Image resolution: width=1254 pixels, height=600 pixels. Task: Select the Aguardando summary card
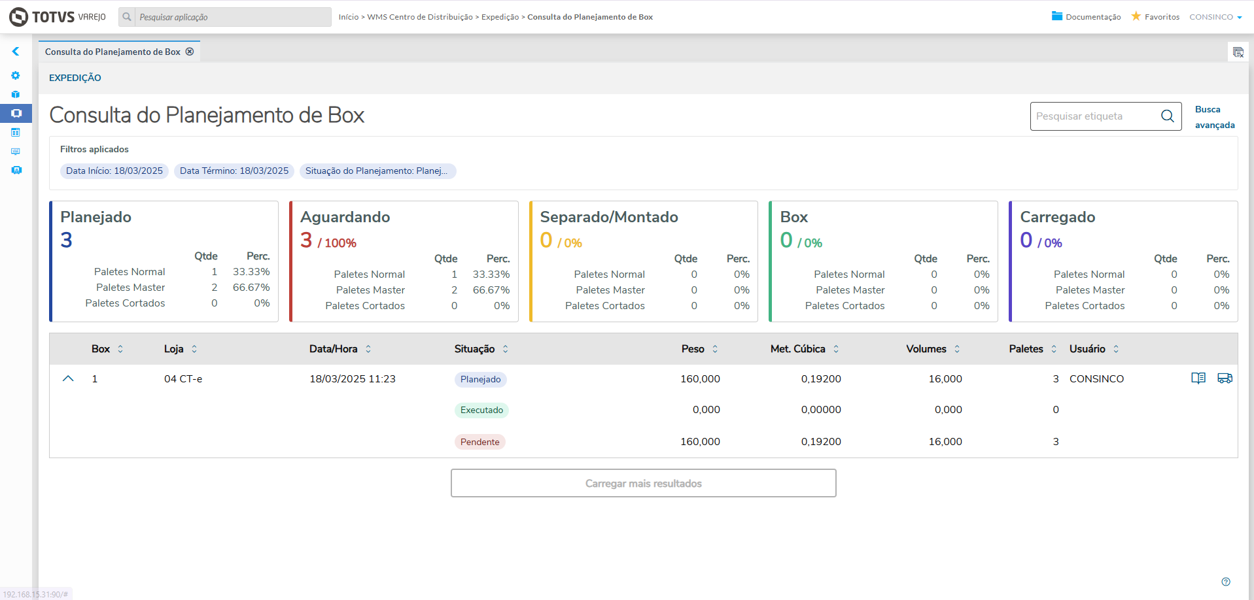(404, 261)
